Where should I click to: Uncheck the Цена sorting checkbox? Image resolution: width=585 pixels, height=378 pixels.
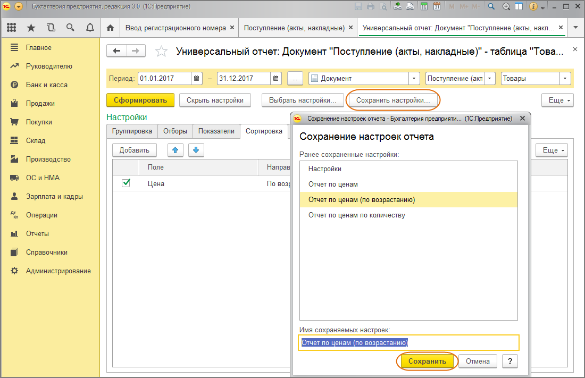[x=126, y=181]
